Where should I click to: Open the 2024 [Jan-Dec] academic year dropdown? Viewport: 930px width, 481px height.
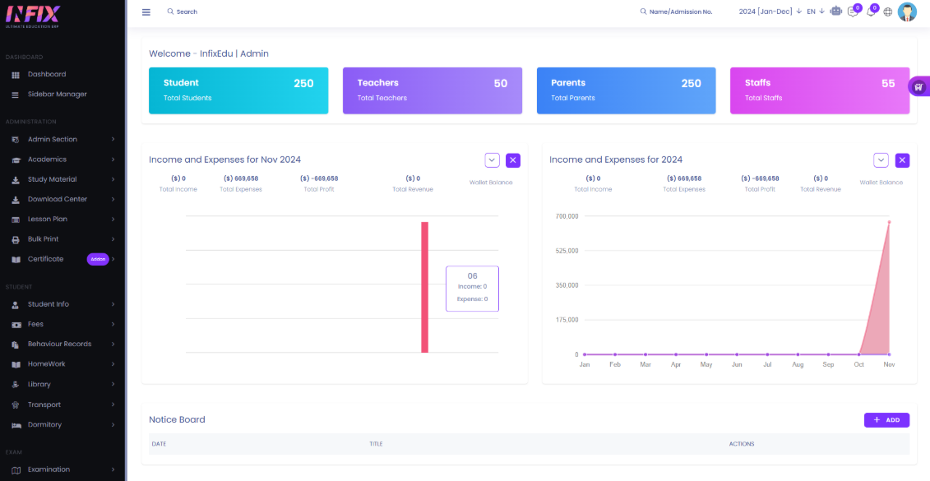[770, 12]
